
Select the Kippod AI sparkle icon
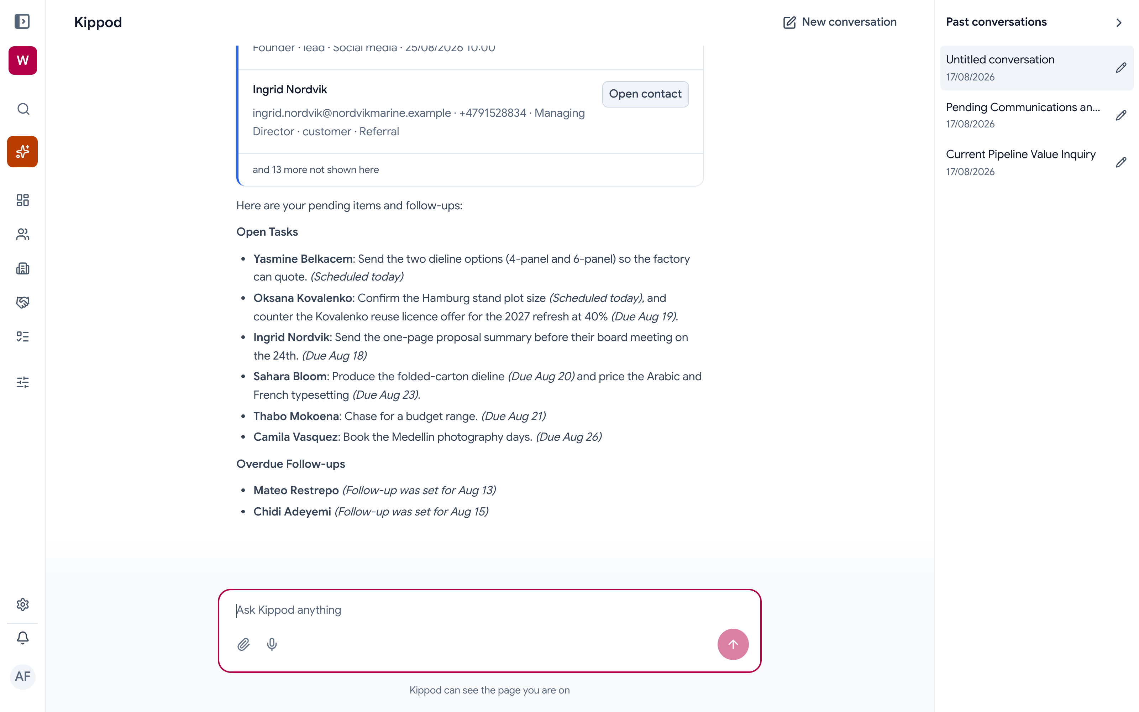point(22,152)
